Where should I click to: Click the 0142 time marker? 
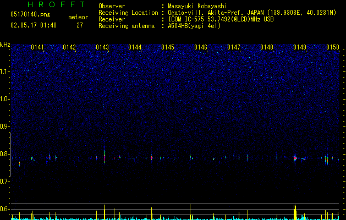pos(69,47)
